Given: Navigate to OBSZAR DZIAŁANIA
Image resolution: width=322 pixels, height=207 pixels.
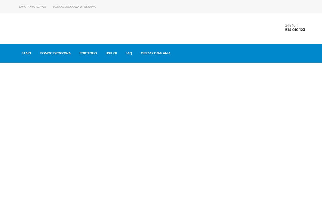Looking at the screenshot, I should click(156, 53).
